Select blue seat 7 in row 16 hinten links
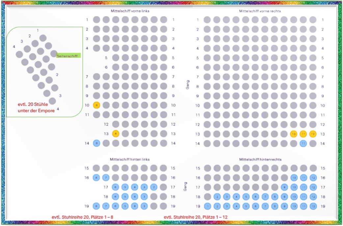Image resolution: width=343 pixels, height=226 pixels. click(x=106, y=178)
